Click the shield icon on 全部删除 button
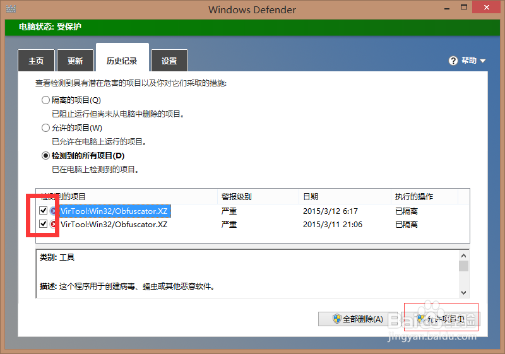Viewport: 505px width, 354px height. click(x=337, y=319)
